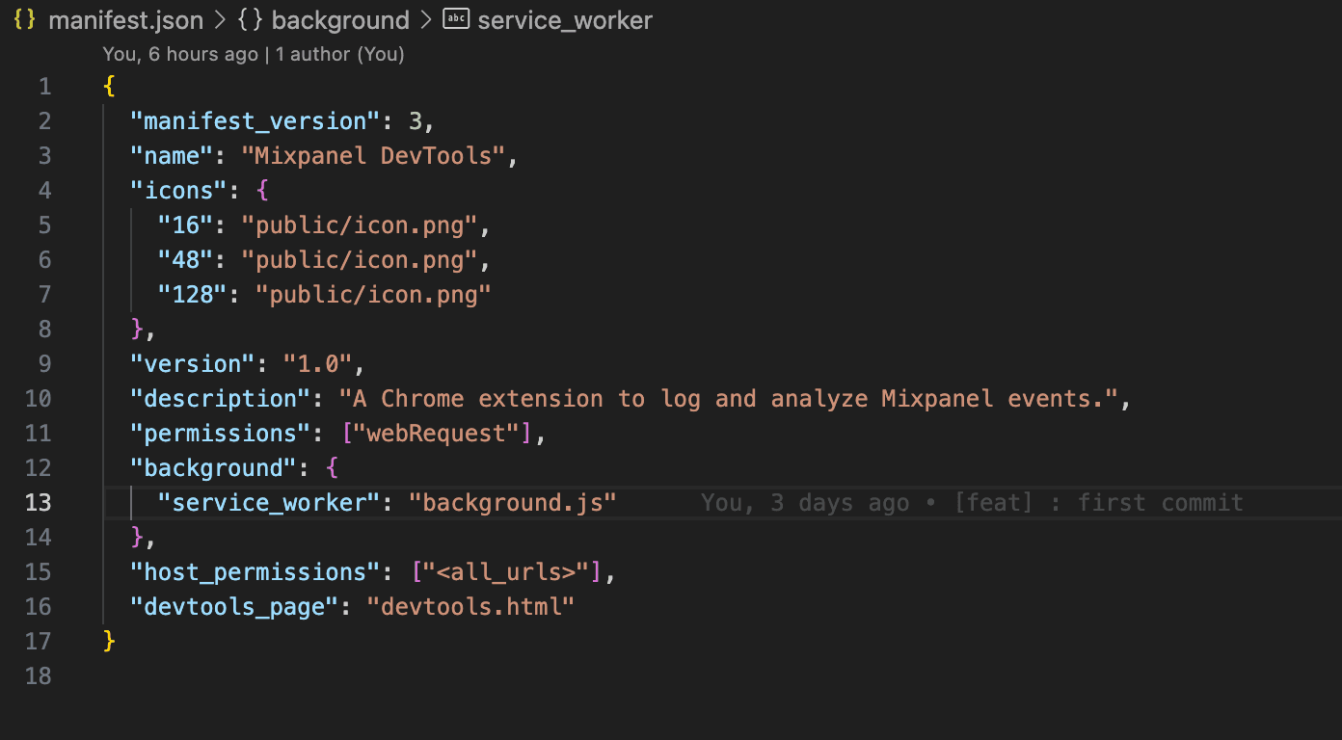Click the "background.js" value
This screenshot has width=1342, height=740.
[x=513, y=503]
